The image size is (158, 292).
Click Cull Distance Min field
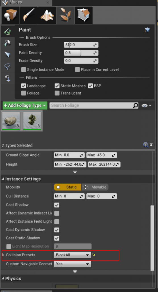point(69,196)
